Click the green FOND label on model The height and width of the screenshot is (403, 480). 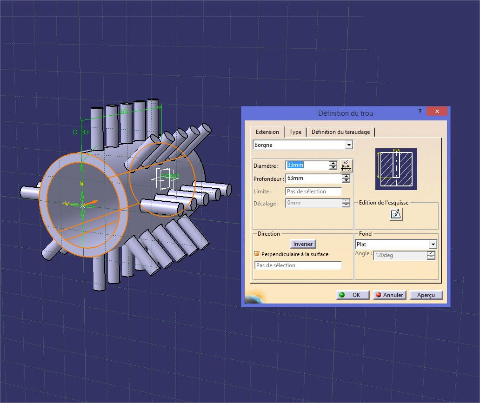[x=170, y=176]
